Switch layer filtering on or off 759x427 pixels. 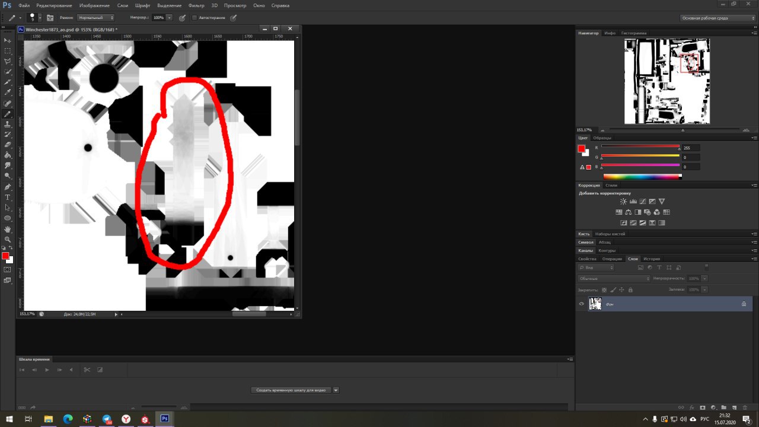tap(706, 267)
